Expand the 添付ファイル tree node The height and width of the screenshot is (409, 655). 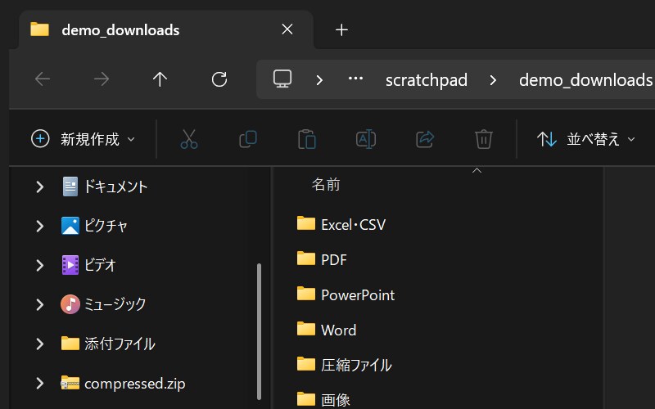[x=39, y=344]
